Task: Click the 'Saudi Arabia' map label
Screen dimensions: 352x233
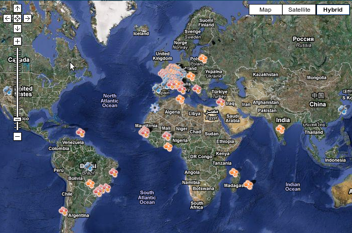Action: point(233,119)
